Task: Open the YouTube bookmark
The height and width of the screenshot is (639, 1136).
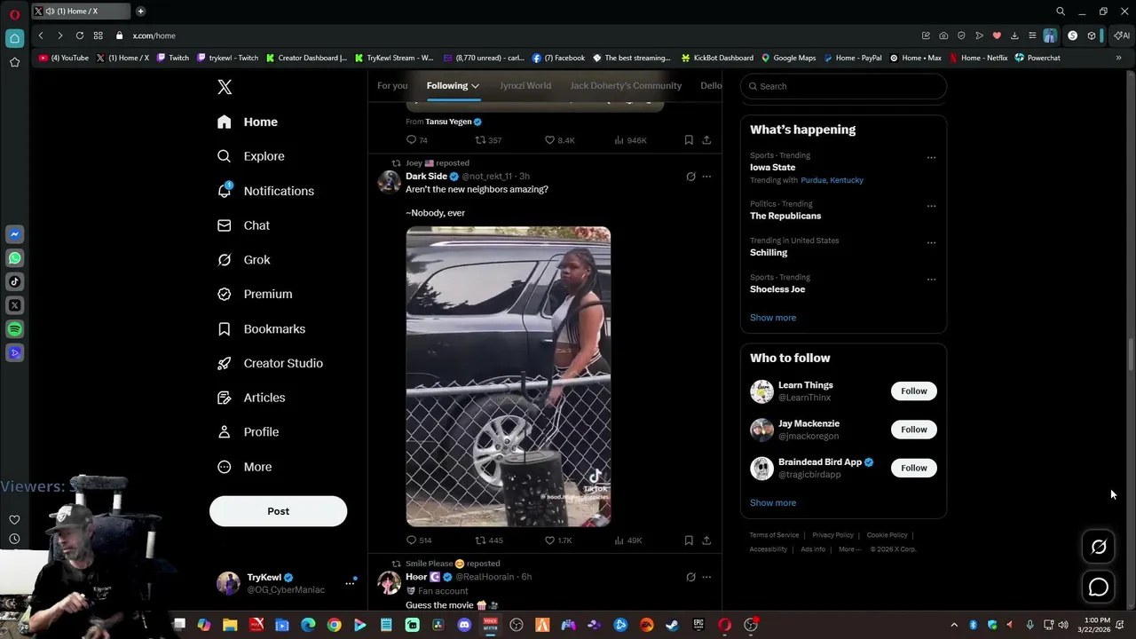Action: tap(63, 58)
